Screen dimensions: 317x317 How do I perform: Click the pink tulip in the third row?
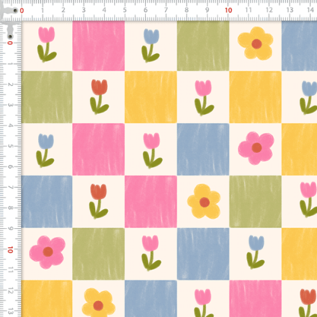[153, 150]
